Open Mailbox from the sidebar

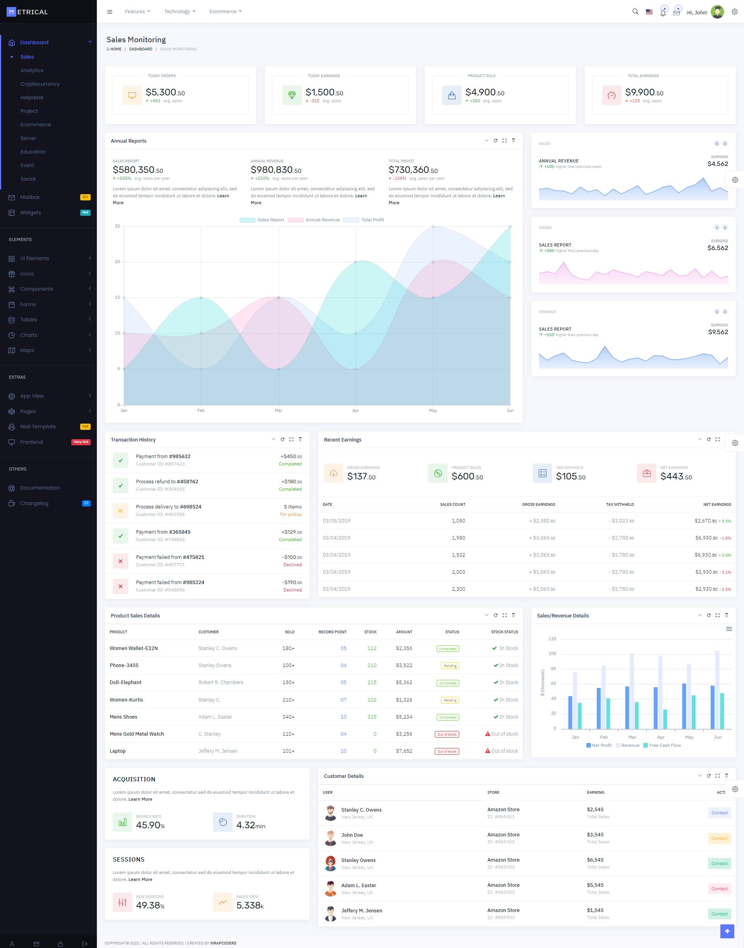point(29,197)
